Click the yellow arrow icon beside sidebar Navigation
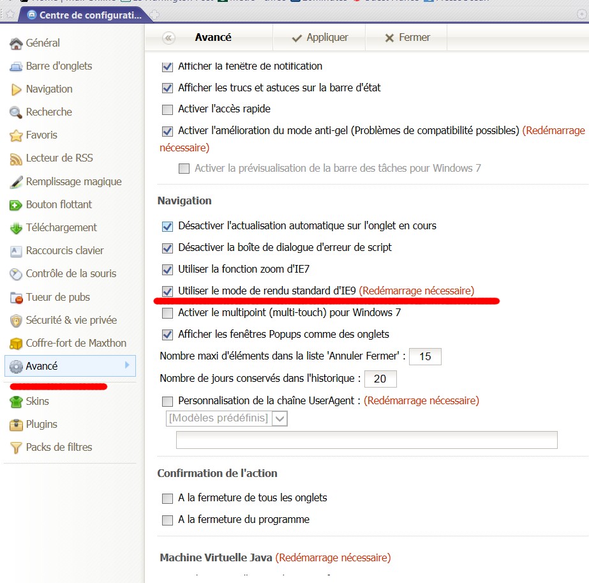Image resolution: width=589 pixels, height=583 pixels. point(16,89)
